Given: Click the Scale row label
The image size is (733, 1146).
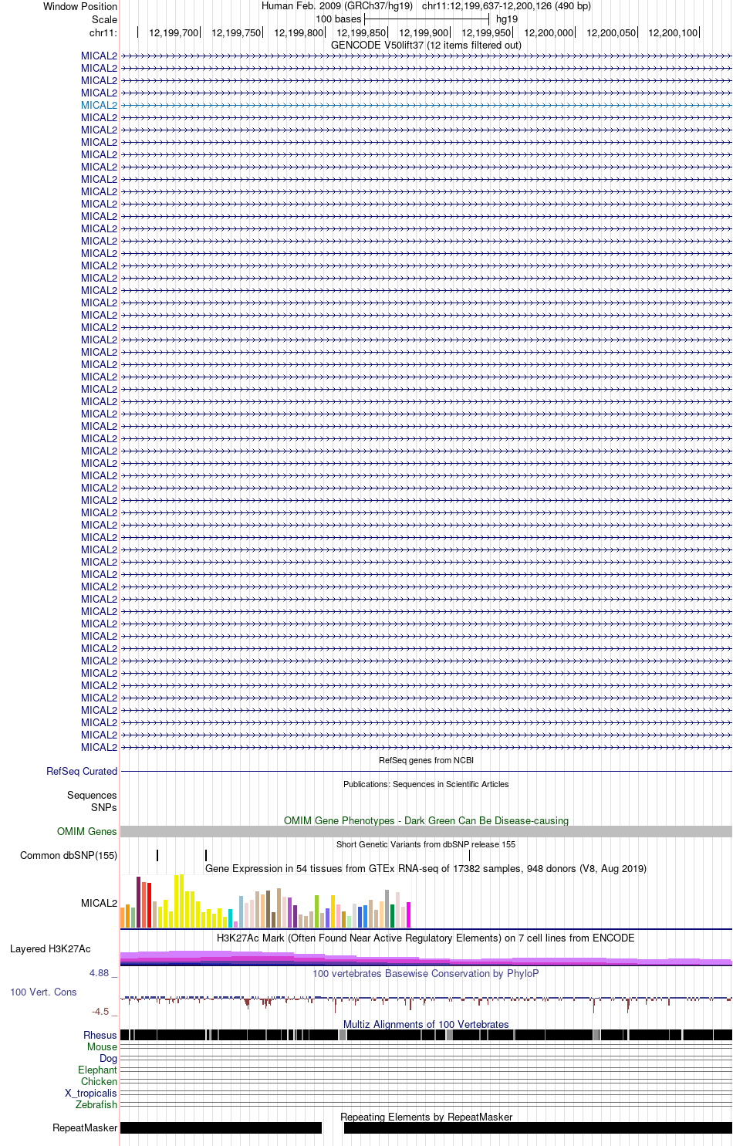Looking at the screenshot, I should 105,19.
